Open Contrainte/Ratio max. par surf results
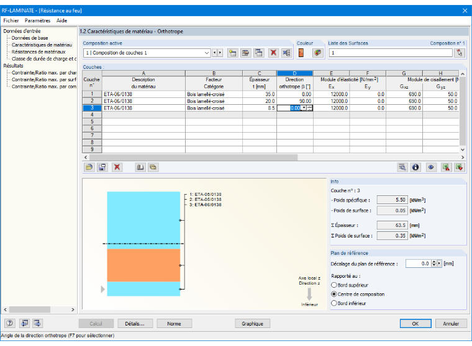Image resolution: width=472 pixels, height=346 pixels. (x=44, y=79)
